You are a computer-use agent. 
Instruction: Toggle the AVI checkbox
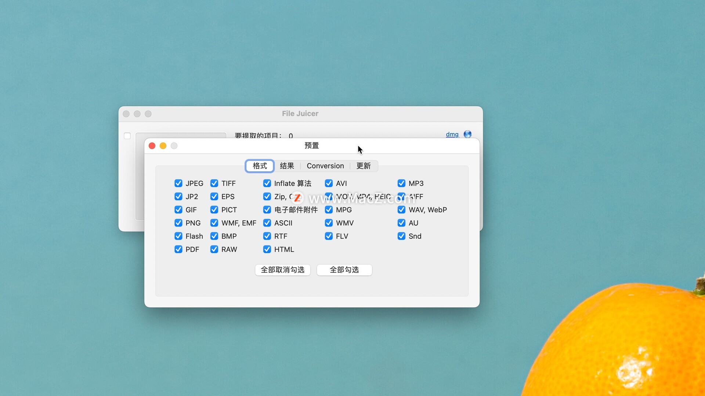coord(329,183)
